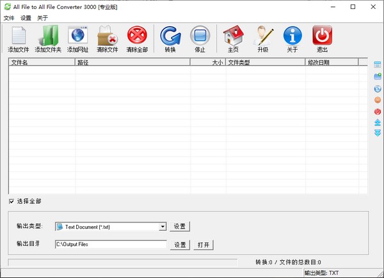Screen dimensions: 384x278
Task: Click the 打开 button
Action: (204, 245)
